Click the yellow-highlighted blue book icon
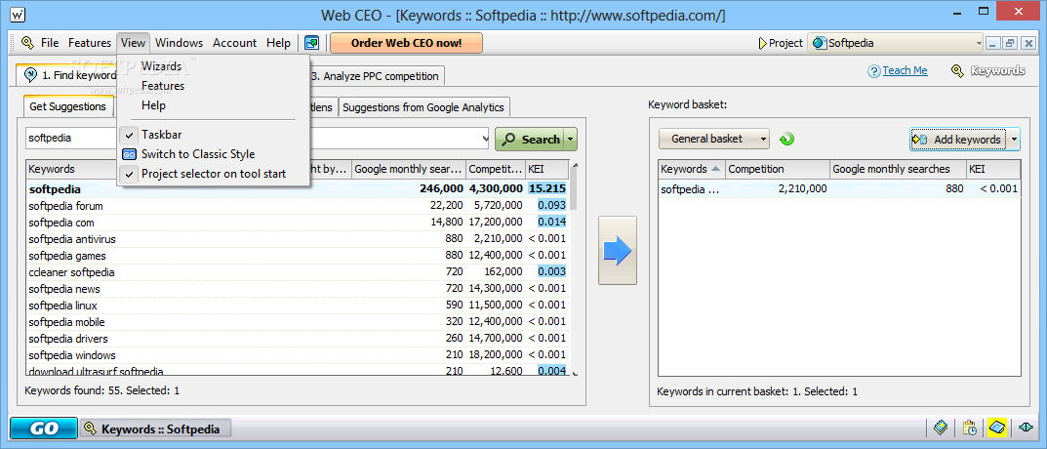 (997, 428)
